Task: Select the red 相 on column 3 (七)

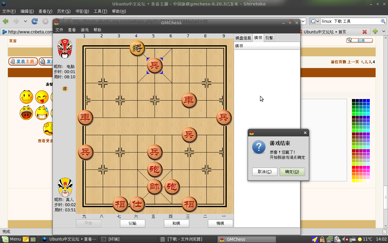Action: click(120, 204)
